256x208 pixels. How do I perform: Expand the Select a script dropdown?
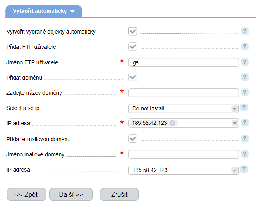tap(184, 108)
